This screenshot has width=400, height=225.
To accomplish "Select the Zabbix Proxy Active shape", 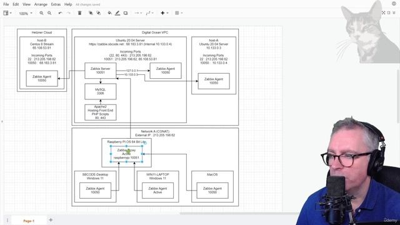I will (x=126, y=154).
